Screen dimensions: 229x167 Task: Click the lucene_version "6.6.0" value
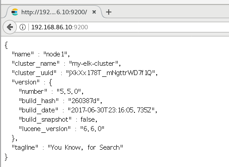coord(92,129)
